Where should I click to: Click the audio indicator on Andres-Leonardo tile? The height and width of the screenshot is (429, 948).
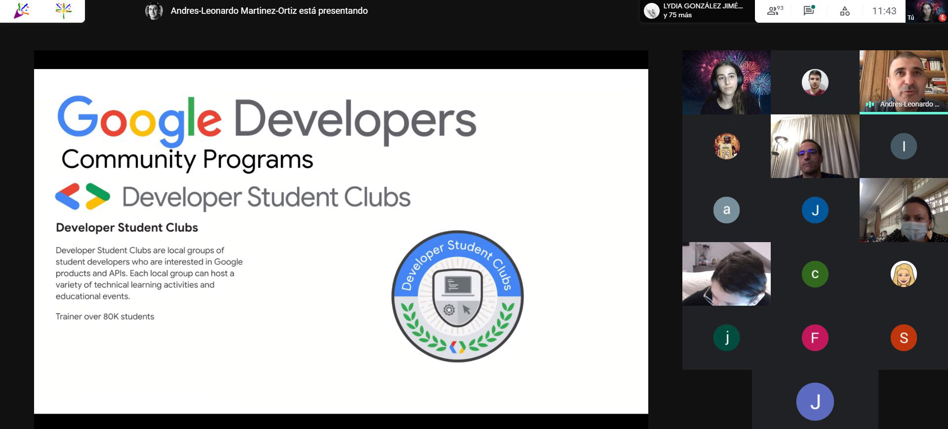pyautogui.click(x=870, y=105)
